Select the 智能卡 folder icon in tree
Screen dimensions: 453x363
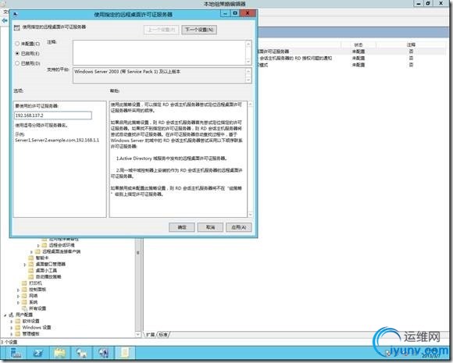coord(31,258)
